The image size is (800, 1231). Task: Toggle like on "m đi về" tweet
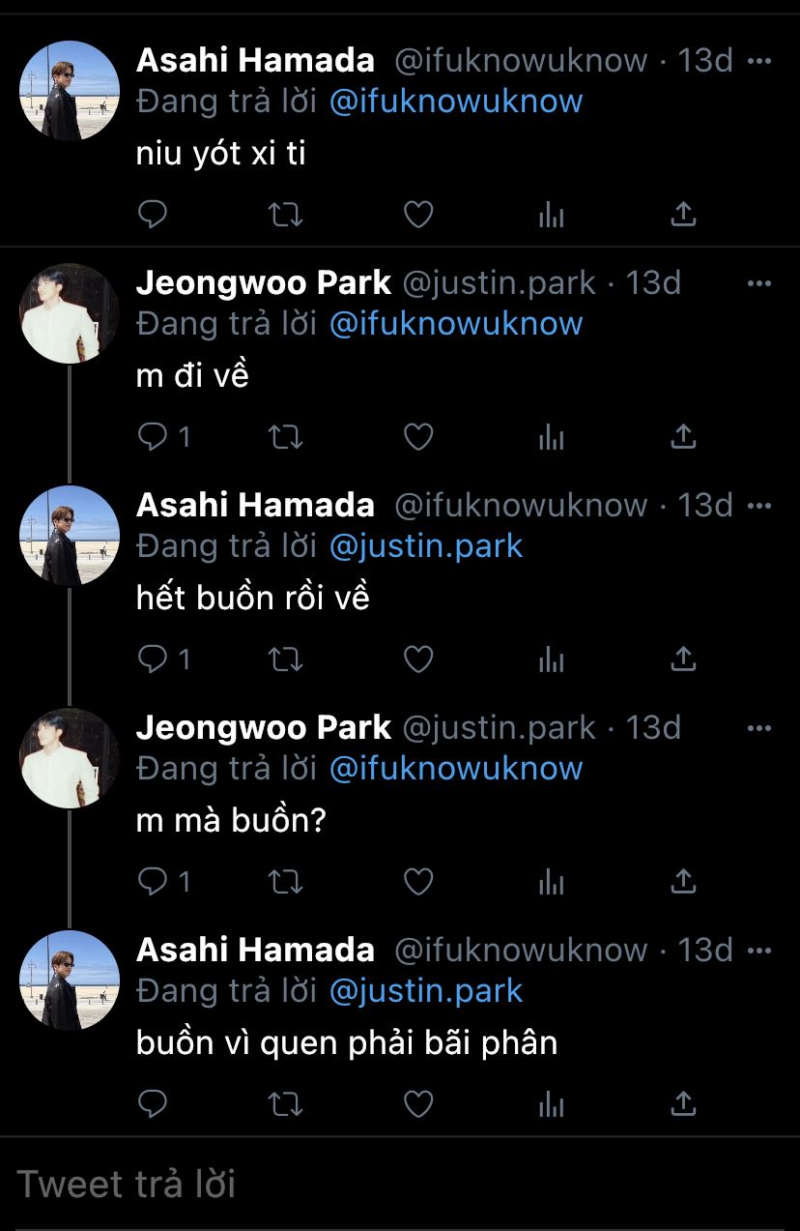417,437
